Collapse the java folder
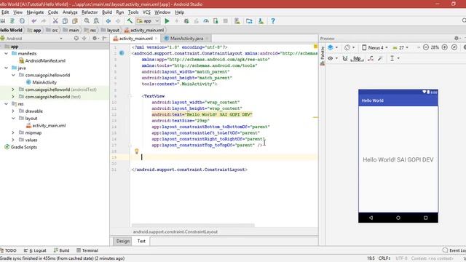Viewport: 466px width, 262px height. tap(7, 68)
